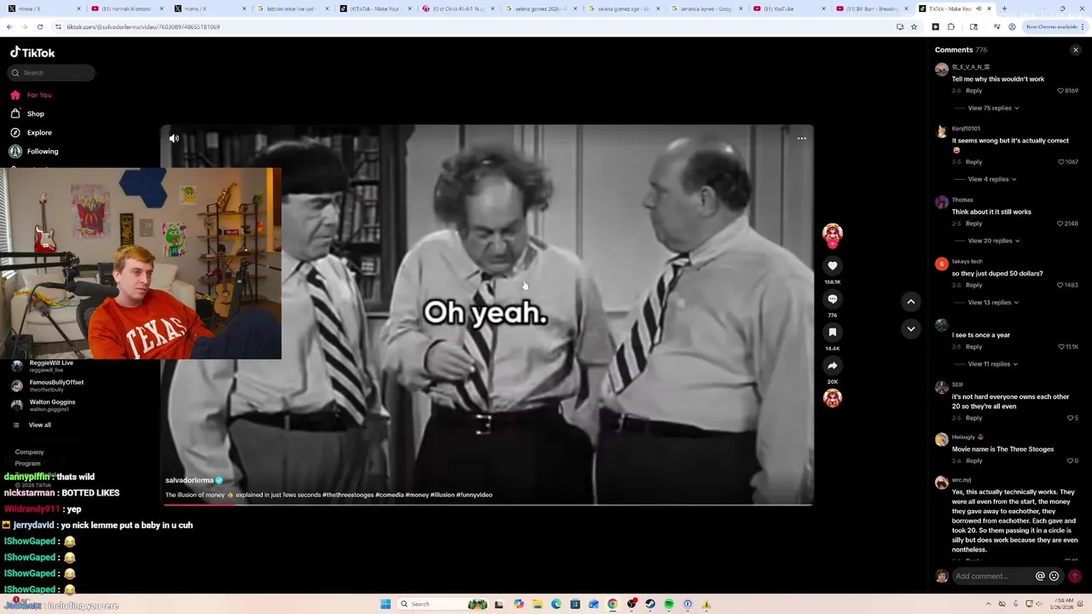Open FamousBullyOffset account in sidebar
1092x614 pixels.
point(56,385)
